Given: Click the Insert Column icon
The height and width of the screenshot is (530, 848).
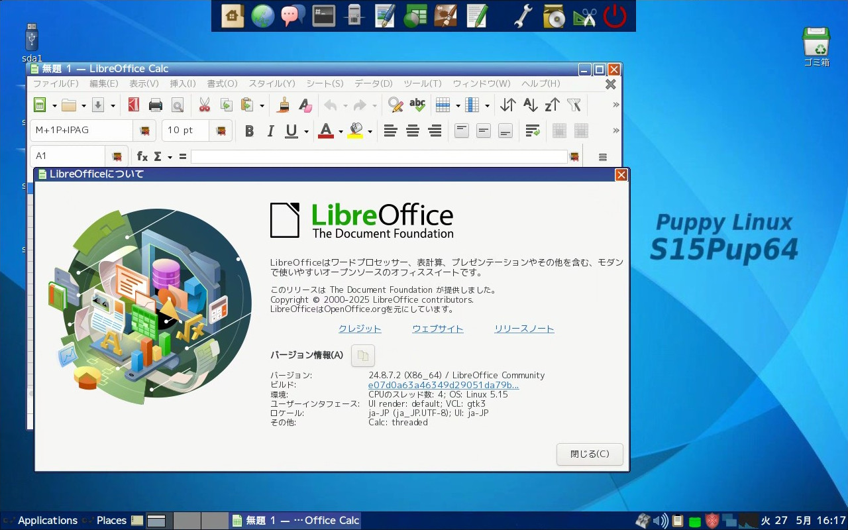Looking at the screenshot, I should [472, 105].
